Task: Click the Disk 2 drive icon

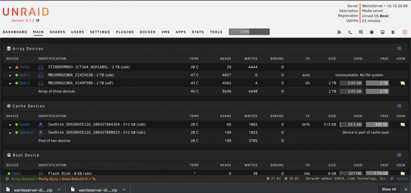Action: click(41, 83)
